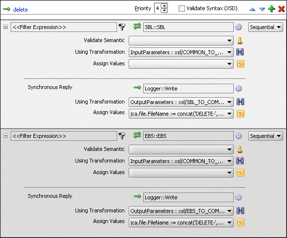
Task: Click the first Logger::Write target field
Action: point(188,89)
